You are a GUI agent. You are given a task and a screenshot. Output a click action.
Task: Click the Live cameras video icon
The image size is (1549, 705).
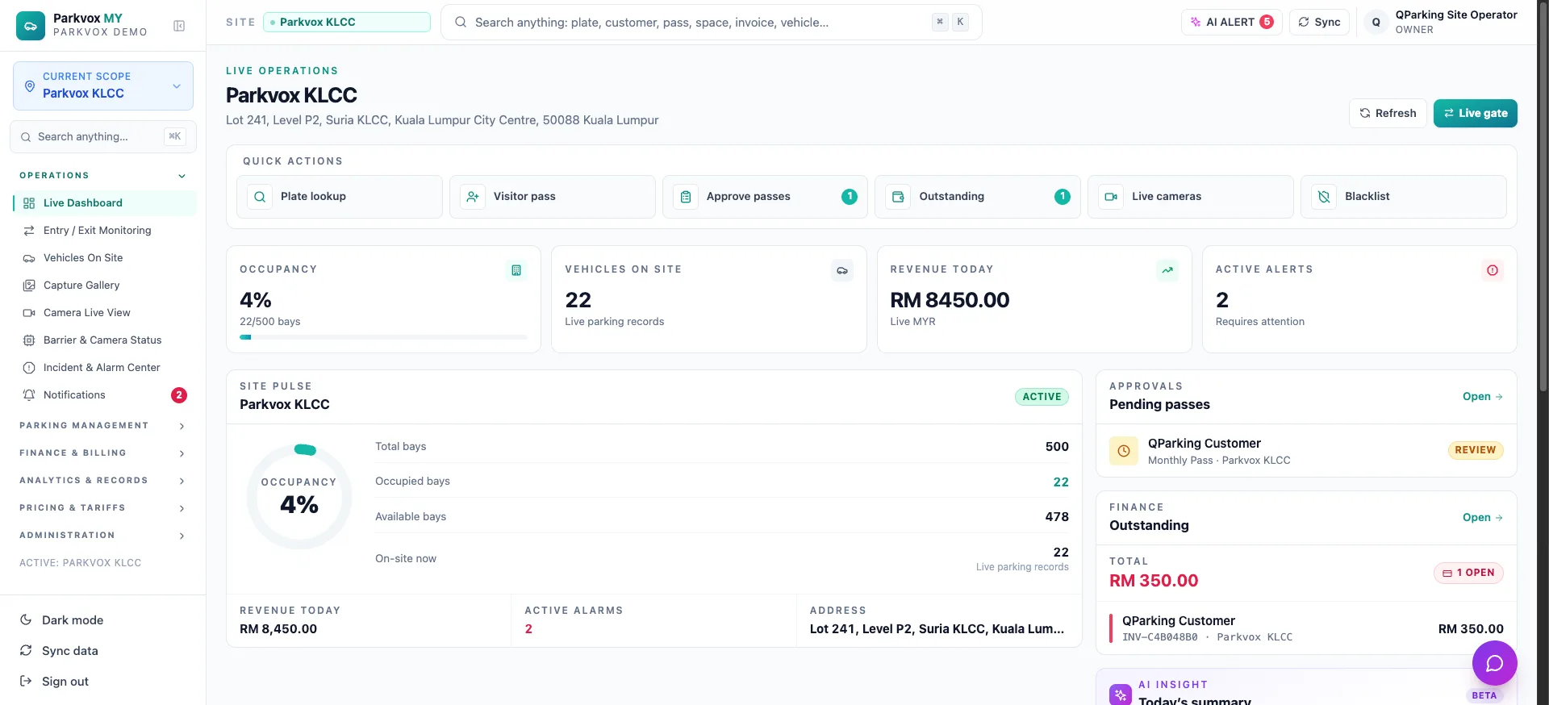click(1111, 197)
